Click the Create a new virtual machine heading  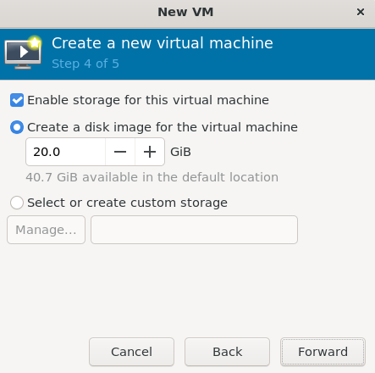coord(163,43)
